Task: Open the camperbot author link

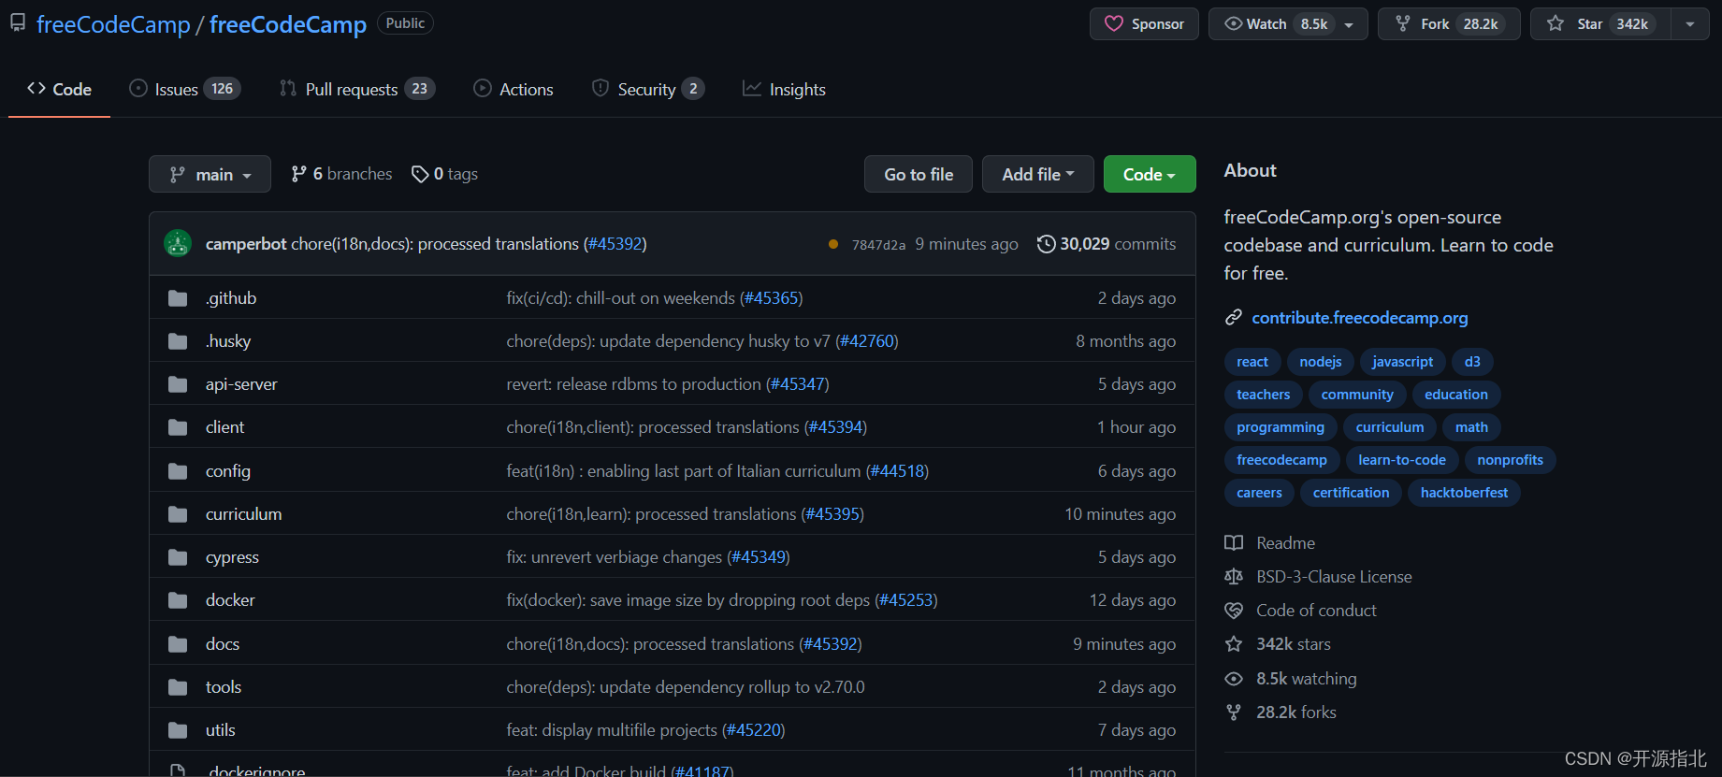Action: click(x=246, y=244)
